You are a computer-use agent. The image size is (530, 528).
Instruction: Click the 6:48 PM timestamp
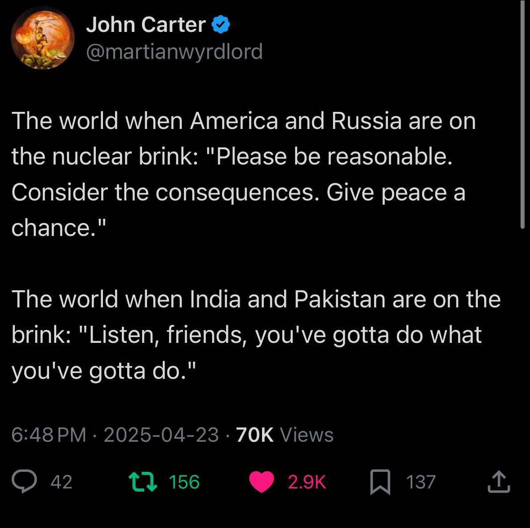coord(49,435)
